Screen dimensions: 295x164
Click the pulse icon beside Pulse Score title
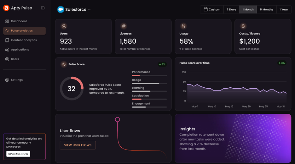click(64, 64)
